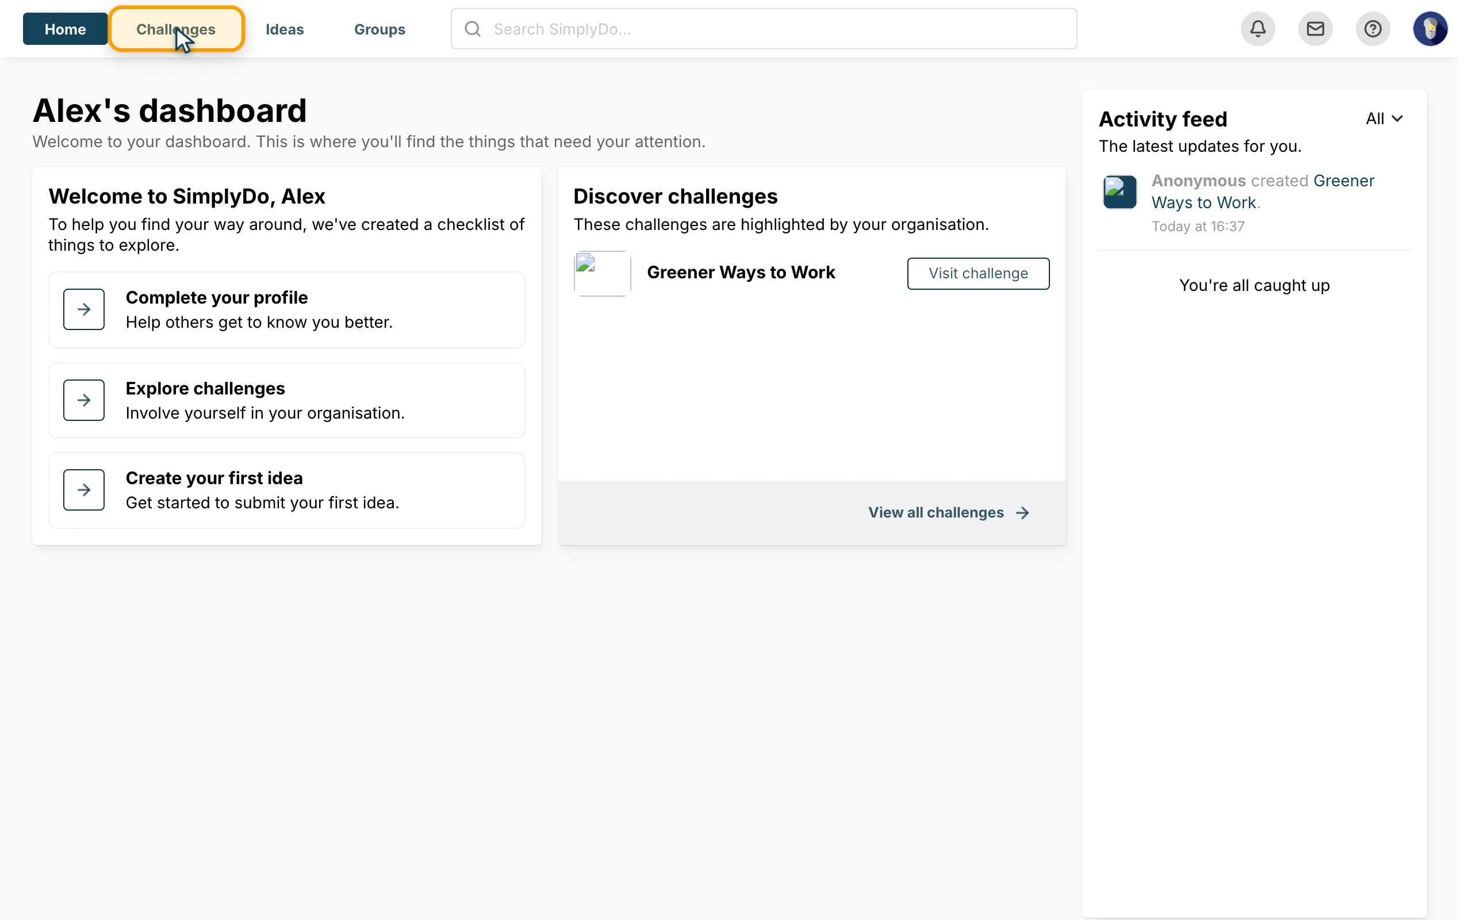Click the Visit challenge button
This screenshot has height=920, width=1472.
(x=978, y=273)
